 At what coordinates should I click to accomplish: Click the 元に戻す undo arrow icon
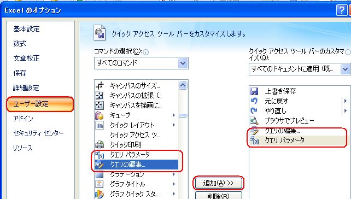(x=254, y=101)
